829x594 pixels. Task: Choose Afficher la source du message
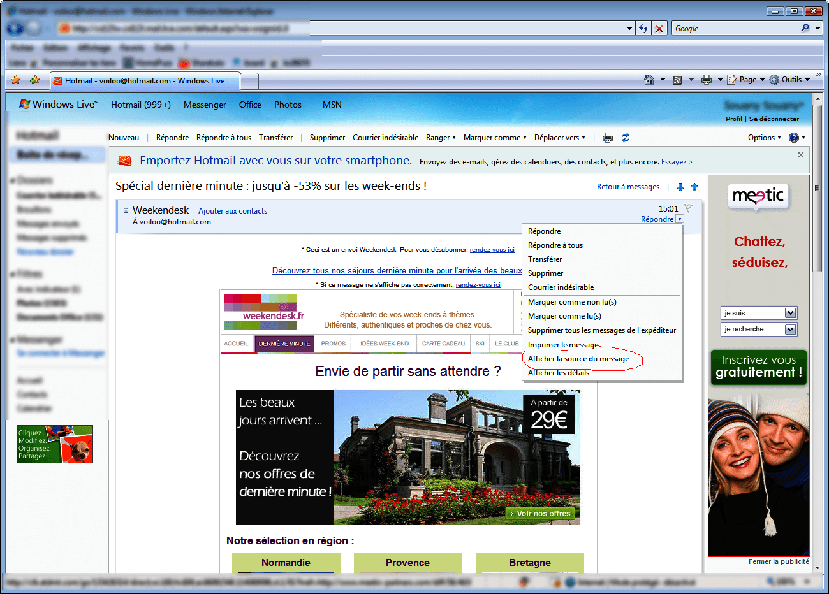[x=602, y=359]
